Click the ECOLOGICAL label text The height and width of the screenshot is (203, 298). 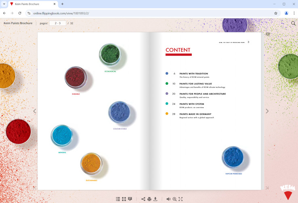(110, 71)
